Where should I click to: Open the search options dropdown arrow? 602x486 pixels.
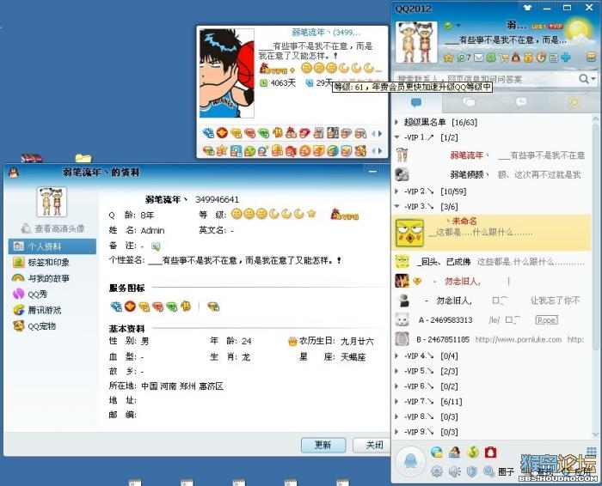593,79
